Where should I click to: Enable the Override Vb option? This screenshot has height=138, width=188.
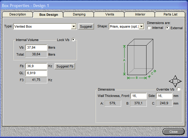(179, 89)
